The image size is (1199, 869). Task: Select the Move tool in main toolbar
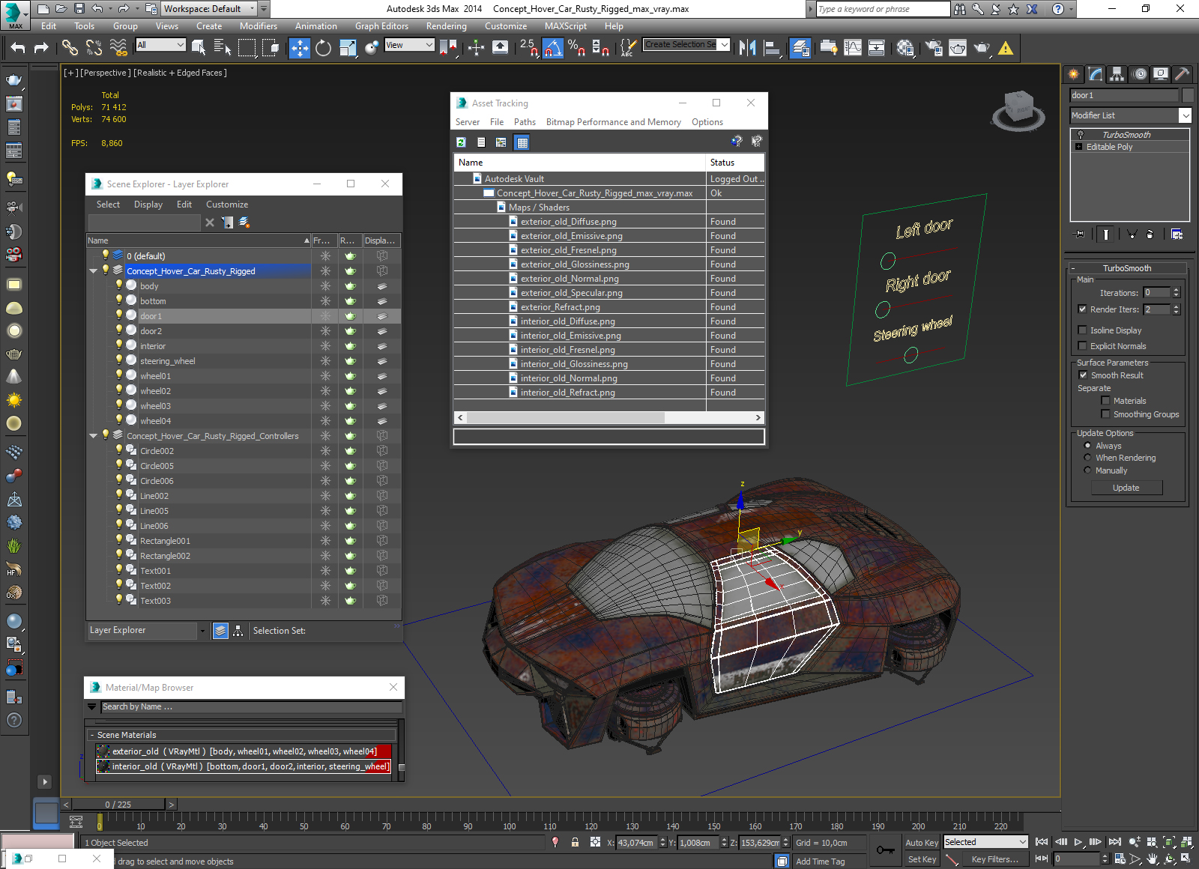pyautogui.click(x=300, y=48)
